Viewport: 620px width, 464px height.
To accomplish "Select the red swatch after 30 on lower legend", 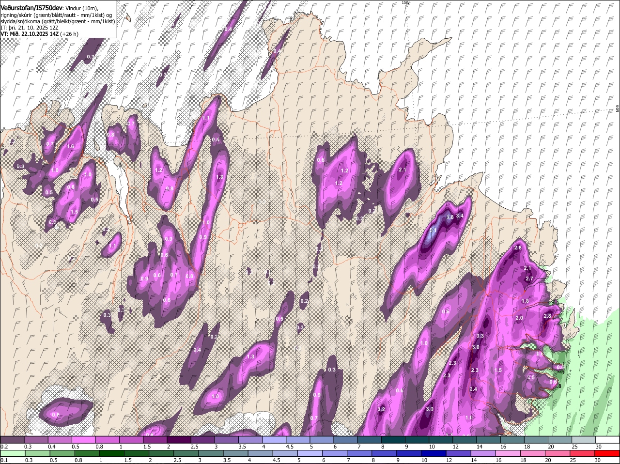I will [608, 453].
